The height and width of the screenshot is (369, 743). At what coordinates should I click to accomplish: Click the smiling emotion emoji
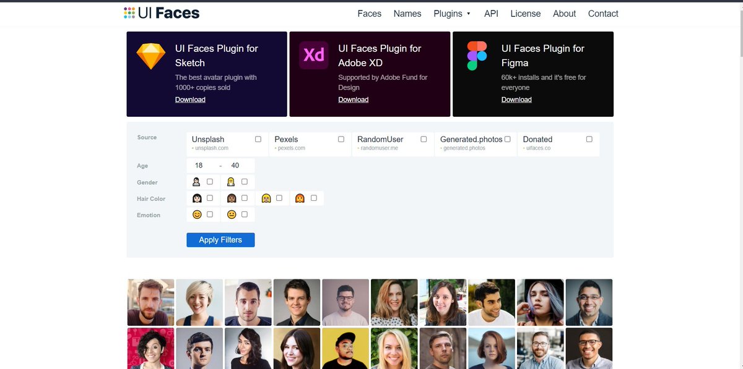tap(197, 214)
